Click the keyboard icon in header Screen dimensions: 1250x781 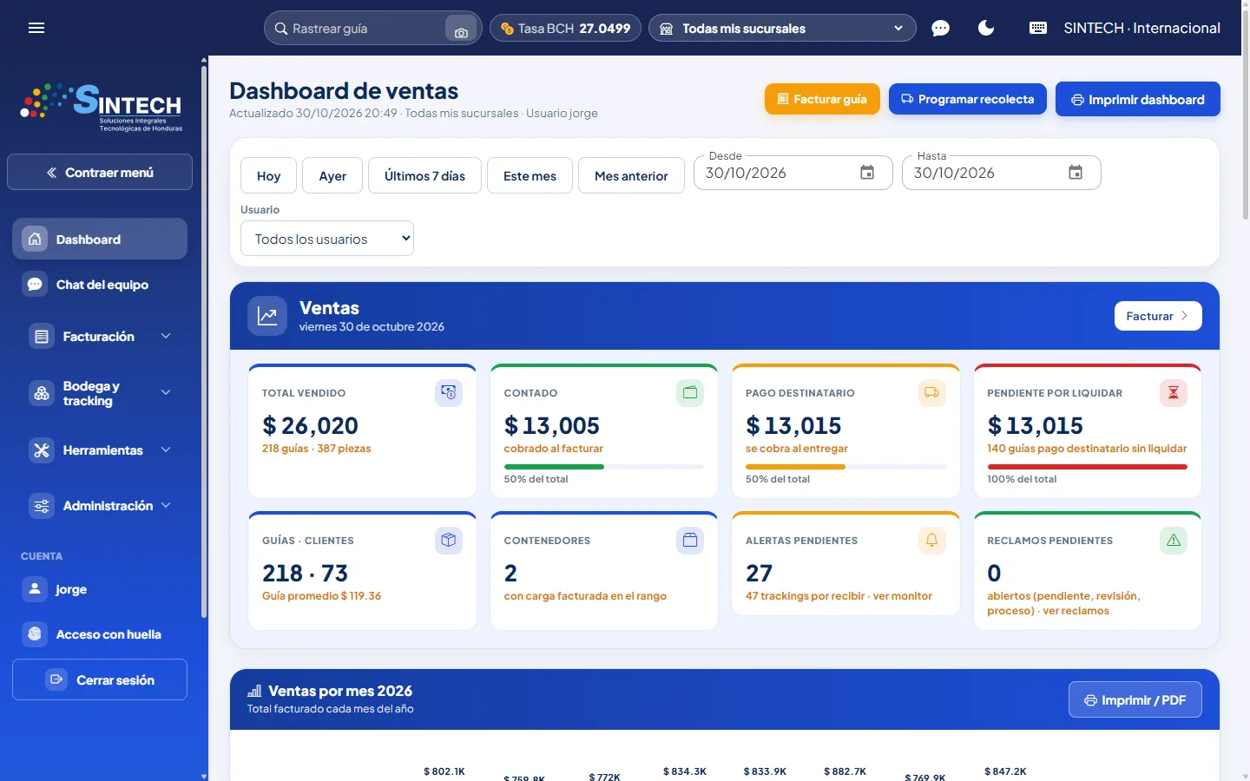click(1037, 28)
